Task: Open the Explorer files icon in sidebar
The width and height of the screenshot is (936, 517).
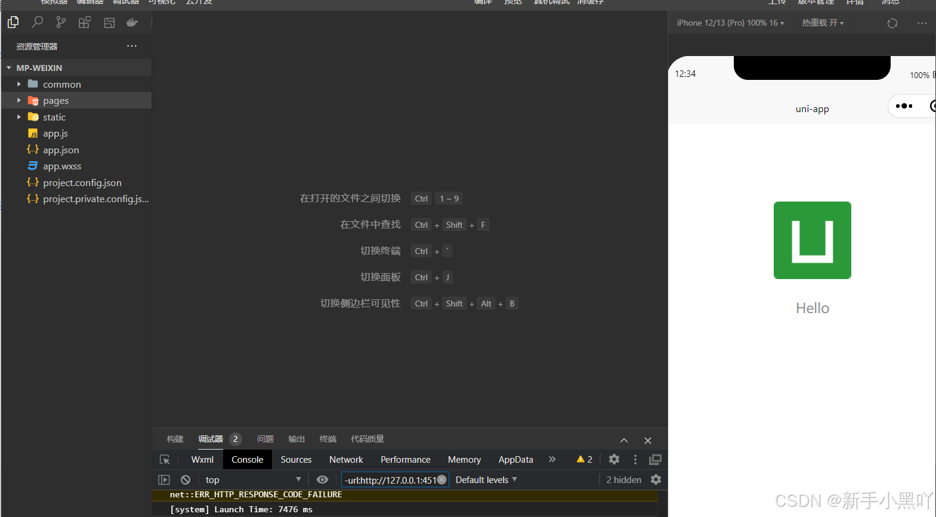Action: click(13, 23)
